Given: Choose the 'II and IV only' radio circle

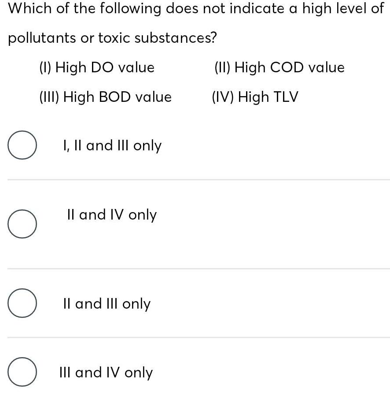Looking at the screenshot, I should 22,224.
